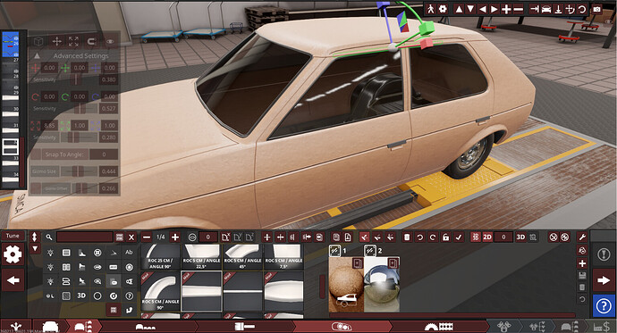The image size is (617, 333).
Task: Click the Snap To Angle value field
Action: click(104, 154)
